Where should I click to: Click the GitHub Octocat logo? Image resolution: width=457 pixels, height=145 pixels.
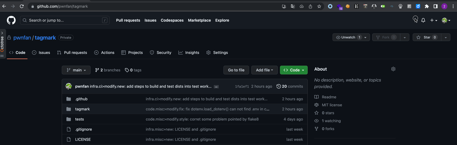[x=11, y=20]
